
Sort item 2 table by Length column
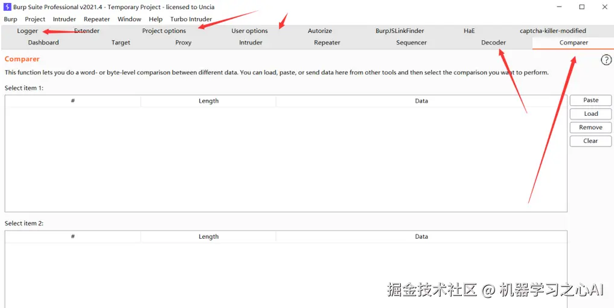pyautogui.click(x=208, y=236)
